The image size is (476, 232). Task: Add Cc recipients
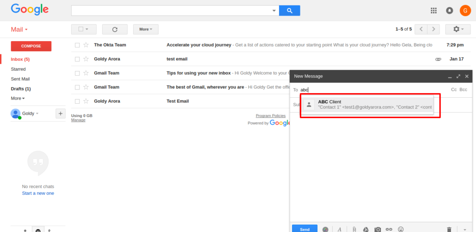pos(454,89)
